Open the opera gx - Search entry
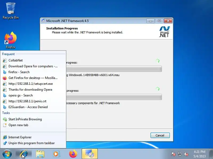The height and width of the screenshot is (159, 213). 33,95
